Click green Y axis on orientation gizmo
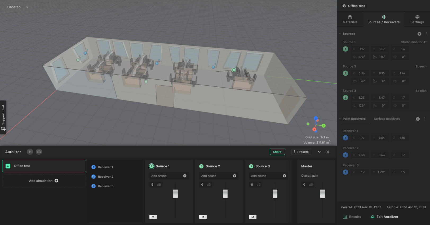The height and width of the screenshot is (225, 430). [x=323, y=126]
